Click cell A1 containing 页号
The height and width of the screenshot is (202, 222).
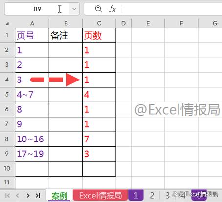click(x=32, y=36)
